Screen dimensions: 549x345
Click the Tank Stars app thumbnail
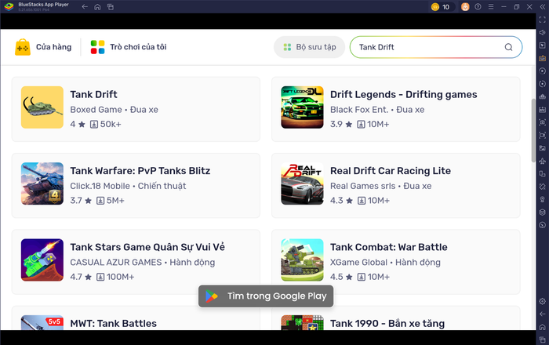coord(42,260)
